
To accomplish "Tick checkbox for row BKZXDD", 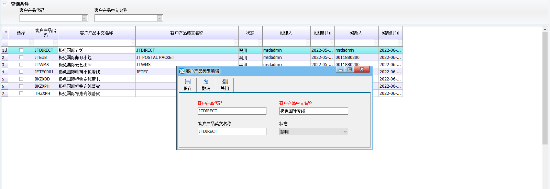I will tap(21, 79).
